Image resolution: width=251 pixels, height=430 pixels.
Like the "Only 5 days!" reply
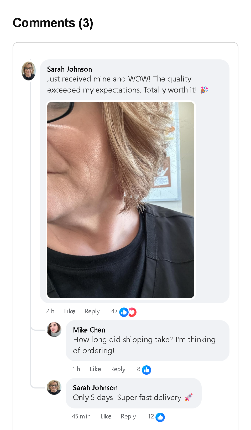coord(106,416)
